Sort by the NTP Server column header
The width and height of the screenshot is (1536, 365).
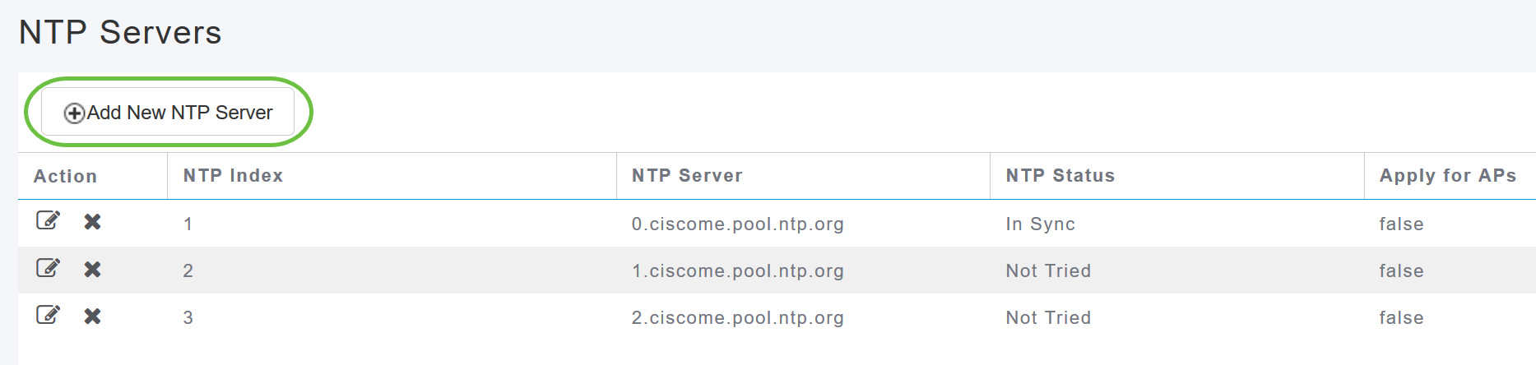coord(687,176)
